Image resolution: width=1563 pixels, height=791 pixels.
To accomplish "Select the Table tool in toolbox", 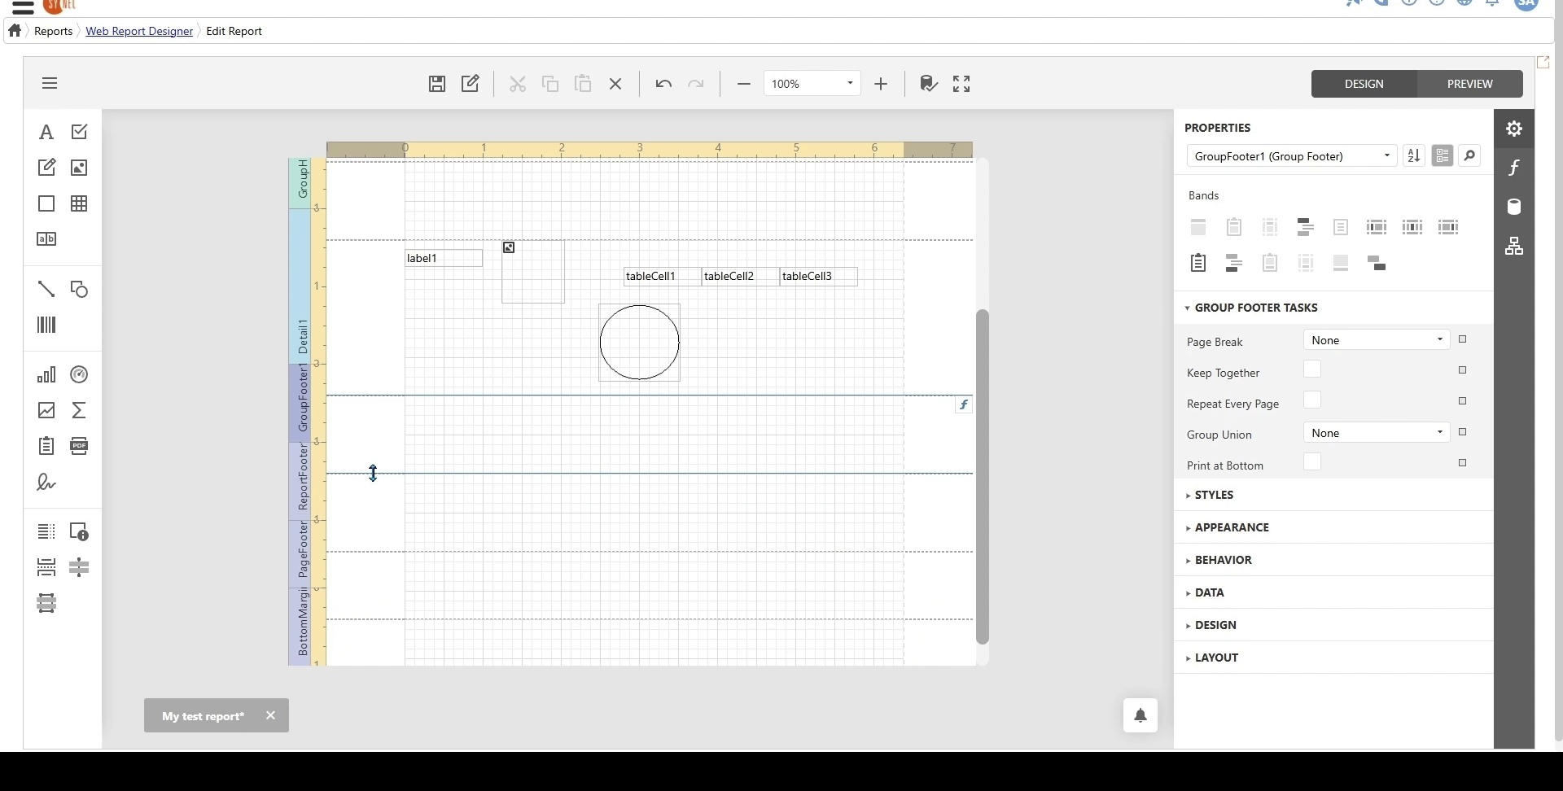I will click(79, 203).
